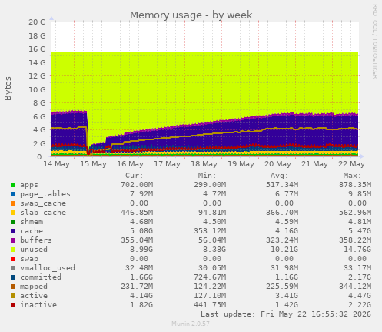
Task: Click page_tables max value 9.85M
Action: pyautogui.click(x=360, y=194)
